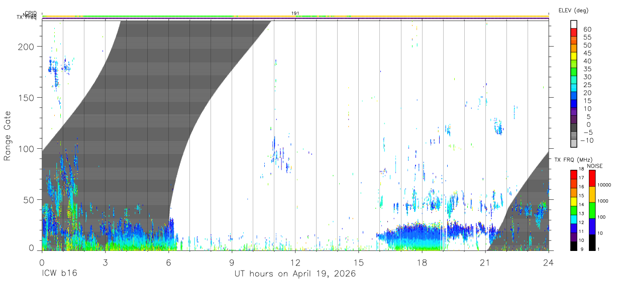The height and width of the screenshot is (284, 617).
Task: Click the 1 label on NOISE scale
Action: 599,249
